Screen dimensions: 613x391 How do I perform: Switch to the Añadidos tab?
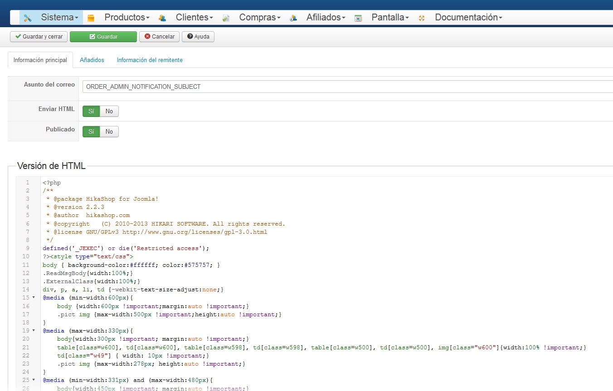(92, 60)
